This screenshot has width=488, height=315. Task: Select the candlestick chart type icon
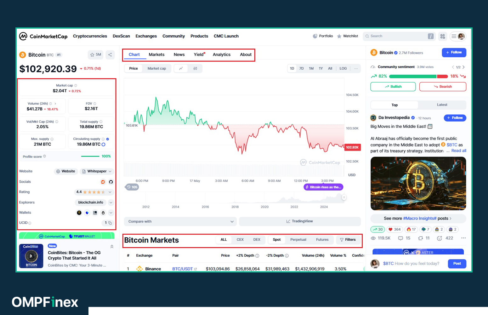195,68
